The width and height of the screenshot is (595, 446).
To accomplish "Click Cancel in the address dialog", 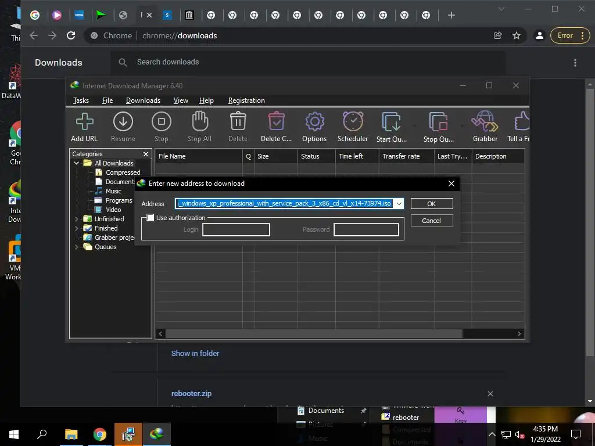I will (432, 221).
